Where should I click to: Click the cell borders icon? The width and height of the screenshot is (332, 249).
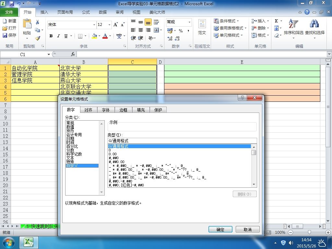tap(80, 36)
